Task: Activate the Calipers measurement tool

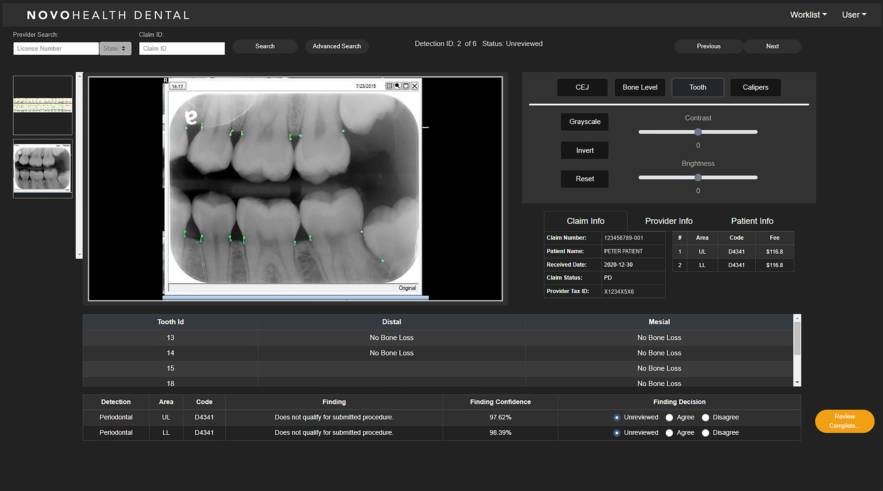Action: pyautogui.click(x=755, y=87)
